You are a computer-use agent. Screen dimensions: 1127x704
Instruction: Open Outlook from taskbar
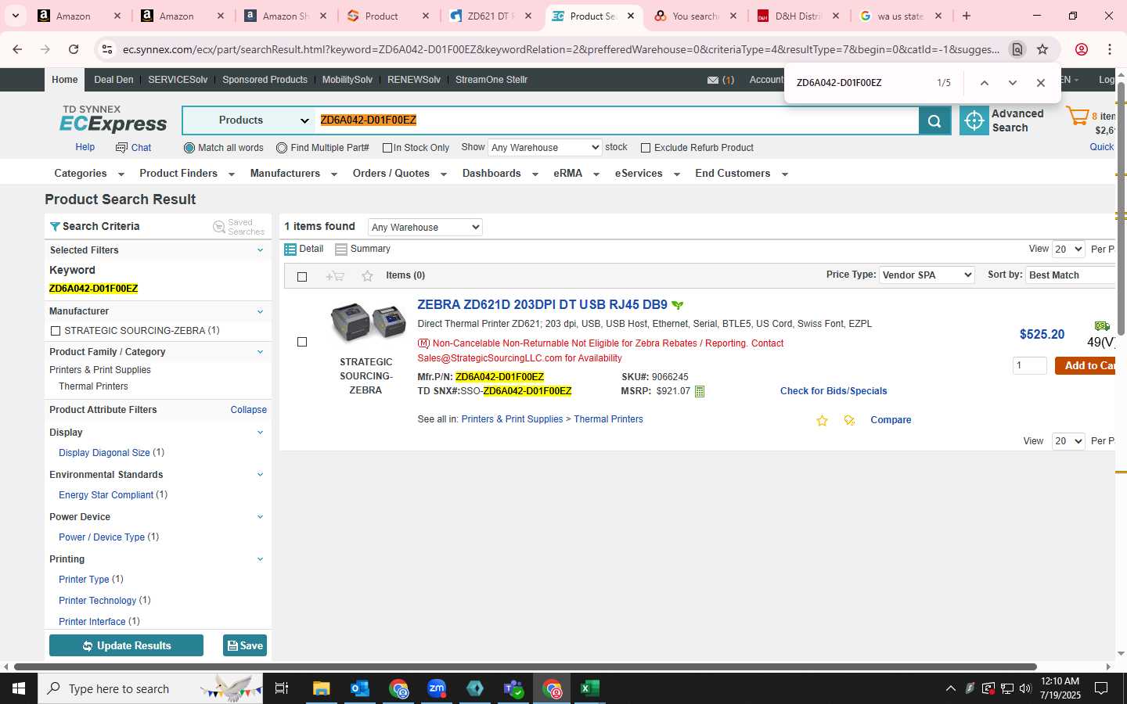(359, 688)
